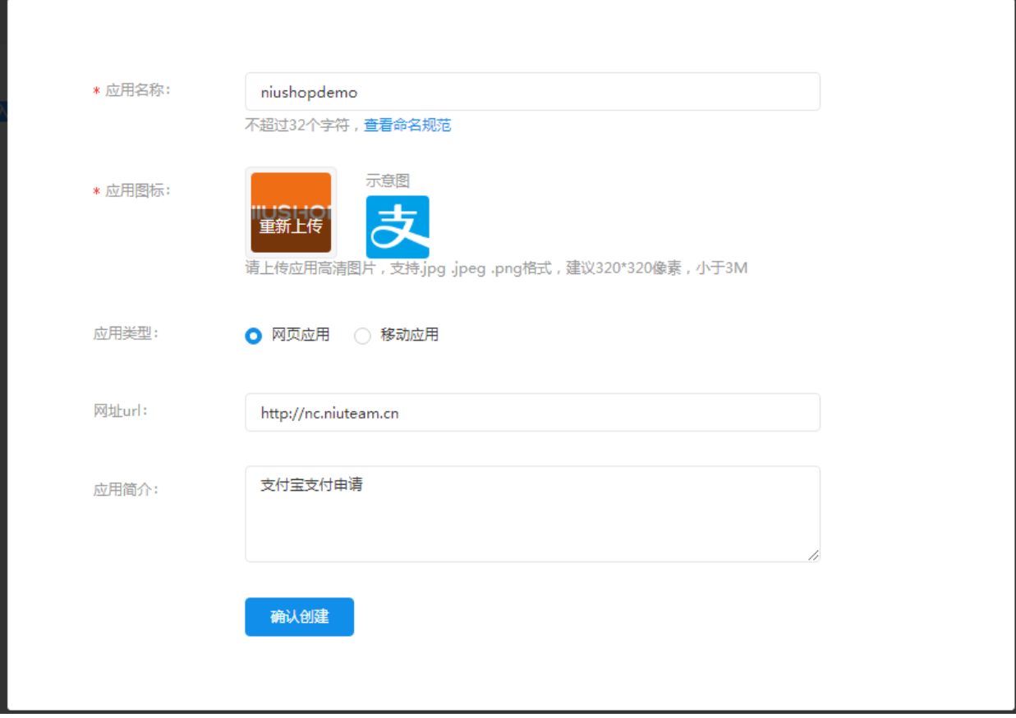1016x718 pixels.
Task: Select the 移动应用 radio button
Action: [362, 336]
